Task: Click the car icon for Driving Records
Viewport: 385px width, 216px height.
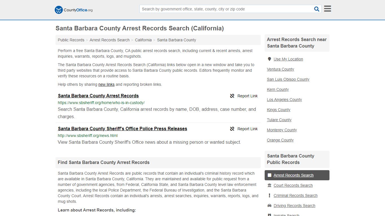Action: 269,206
